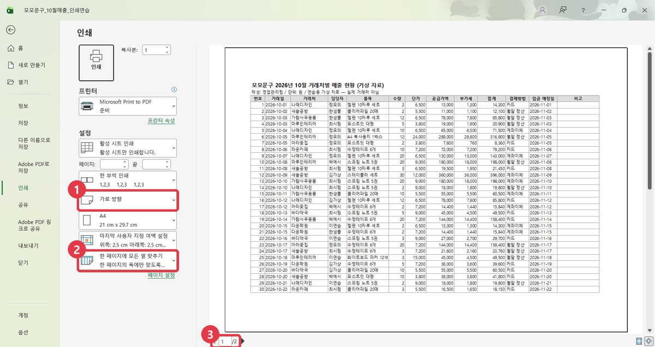Image resolution: width=655 pixels, height=347 pixels.
Task: Open the Microsoft Print to PDF printer dropdown
Action: (x=128, y=106)
